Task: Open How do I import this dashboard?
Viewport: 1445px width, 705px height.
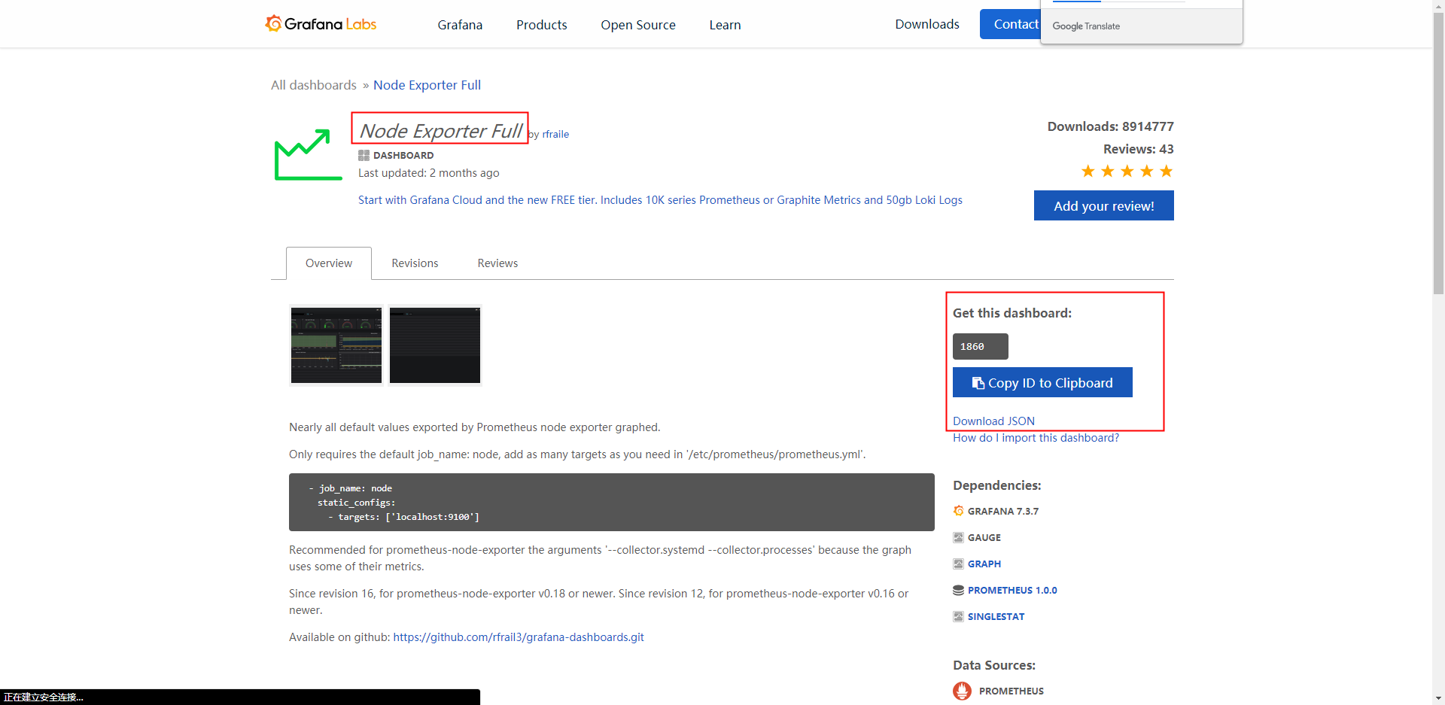Action: click(1036, 438)
